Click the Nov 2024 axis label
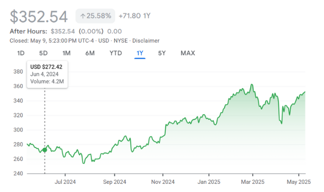Image resolution: width=324 pixels, height=192 pixels. coord(163,182)
